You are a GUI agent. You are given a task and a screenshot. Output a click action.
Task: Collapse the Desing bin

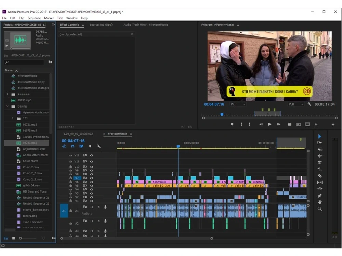(x=7, y=106)
